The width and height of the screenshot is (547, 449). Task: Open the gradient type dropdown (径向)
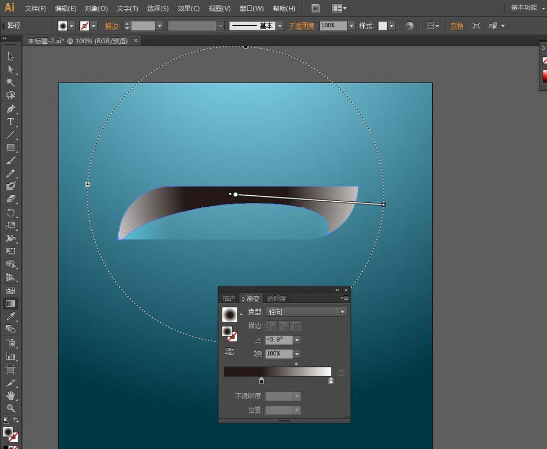coord(306,312)
